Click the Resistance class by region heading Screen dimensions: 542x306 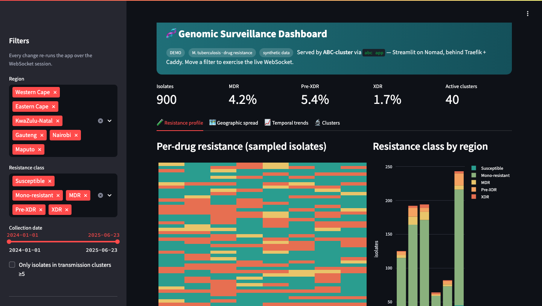(430, 146)
